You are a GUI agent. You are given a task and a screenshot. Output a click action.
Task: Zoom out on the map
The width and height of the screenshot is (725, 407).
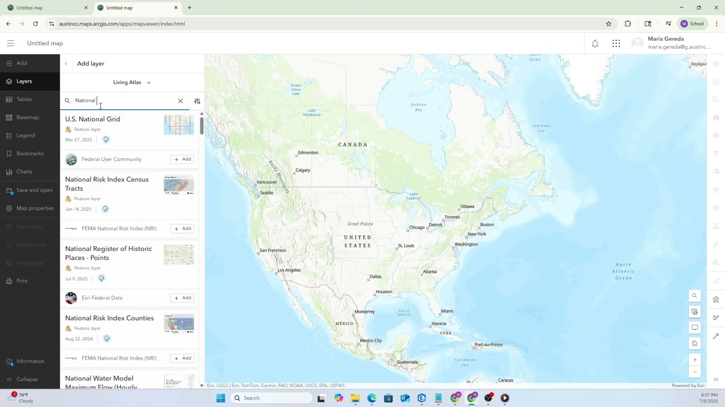click(694, 372)
